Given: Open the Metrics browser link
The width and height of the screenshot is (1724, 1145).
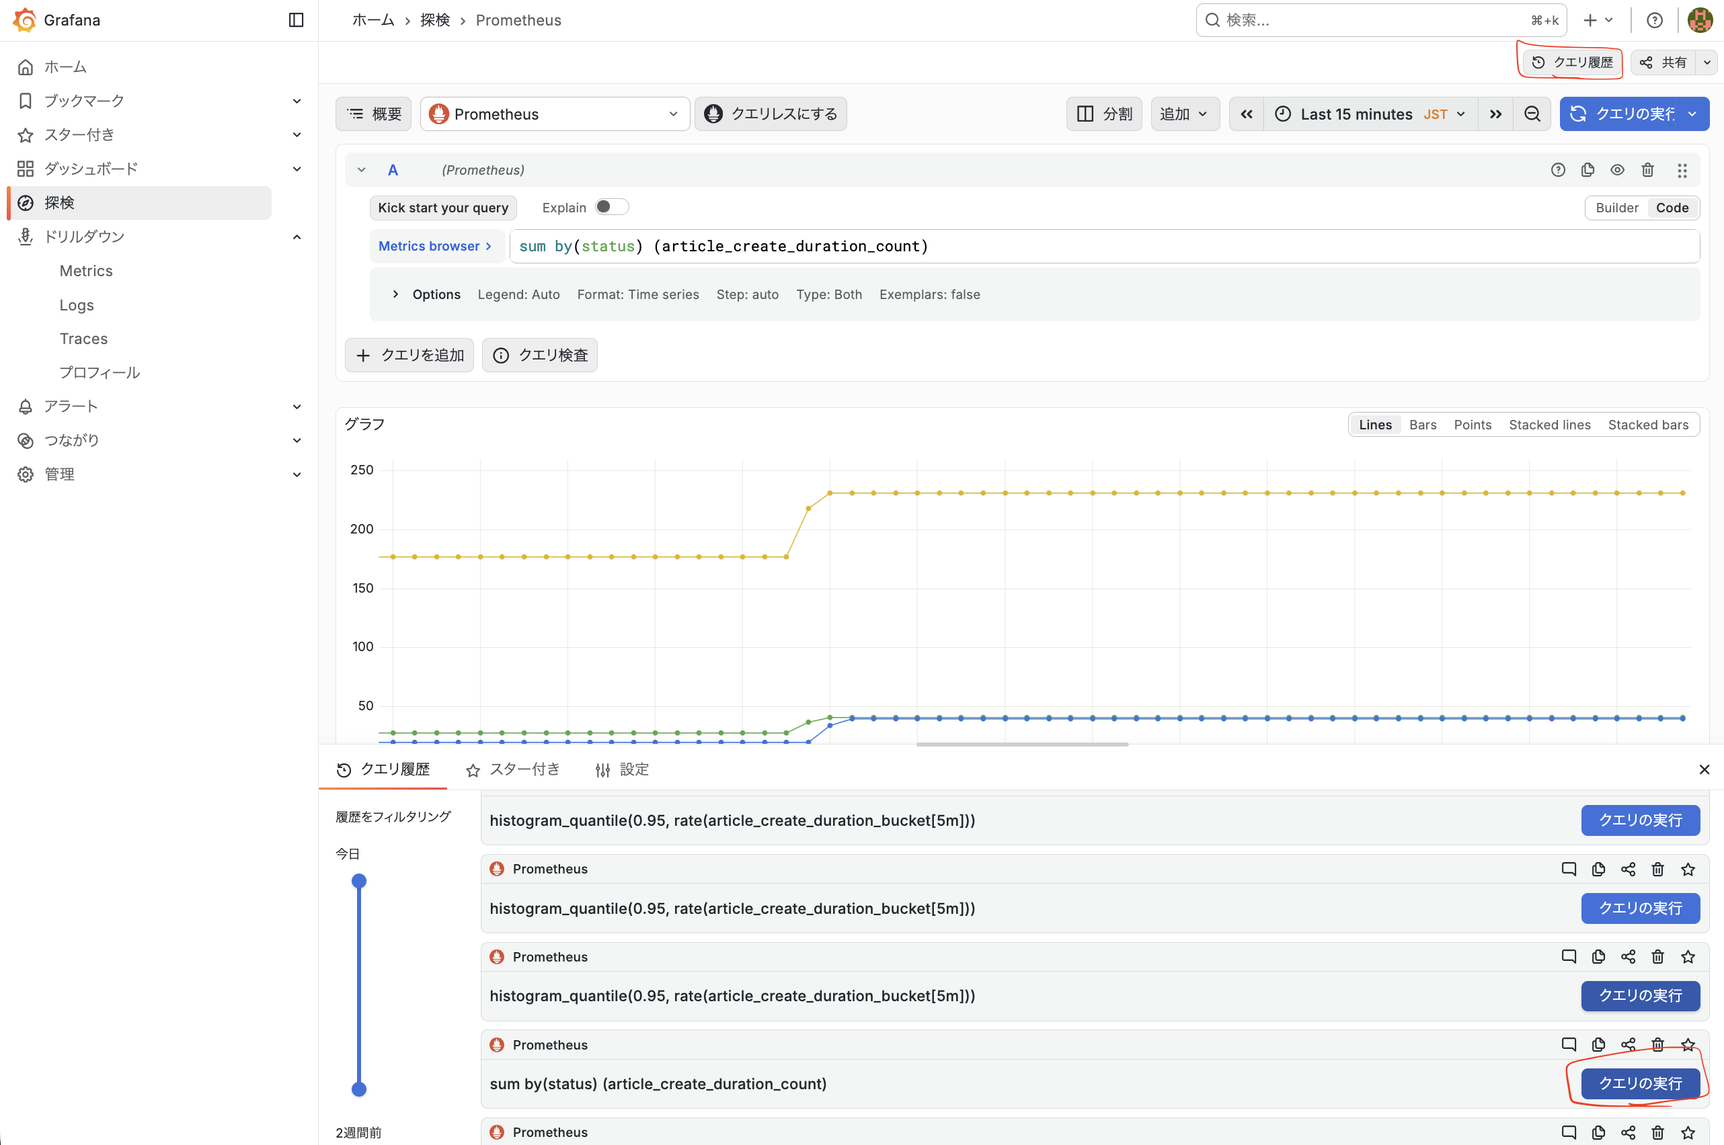Looking at the screenshot, I should click(x=434, y=246).
